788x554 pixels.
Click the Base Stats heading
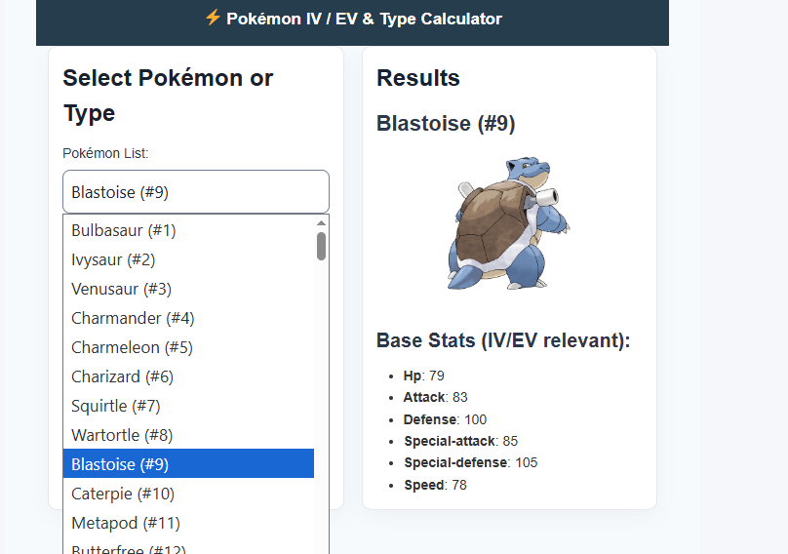[503, 340]
